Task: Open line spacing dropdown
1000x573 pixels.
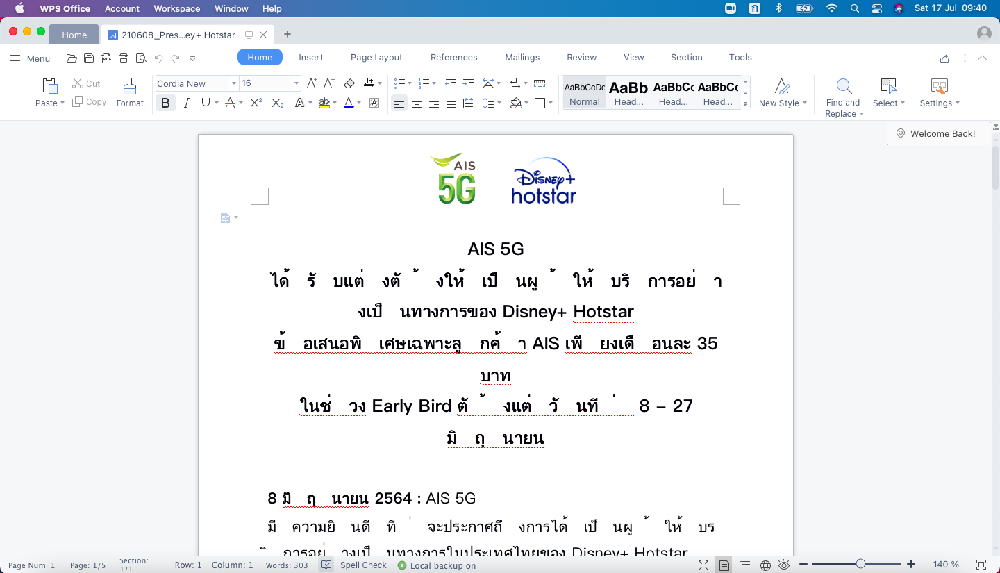Action: 499,103
